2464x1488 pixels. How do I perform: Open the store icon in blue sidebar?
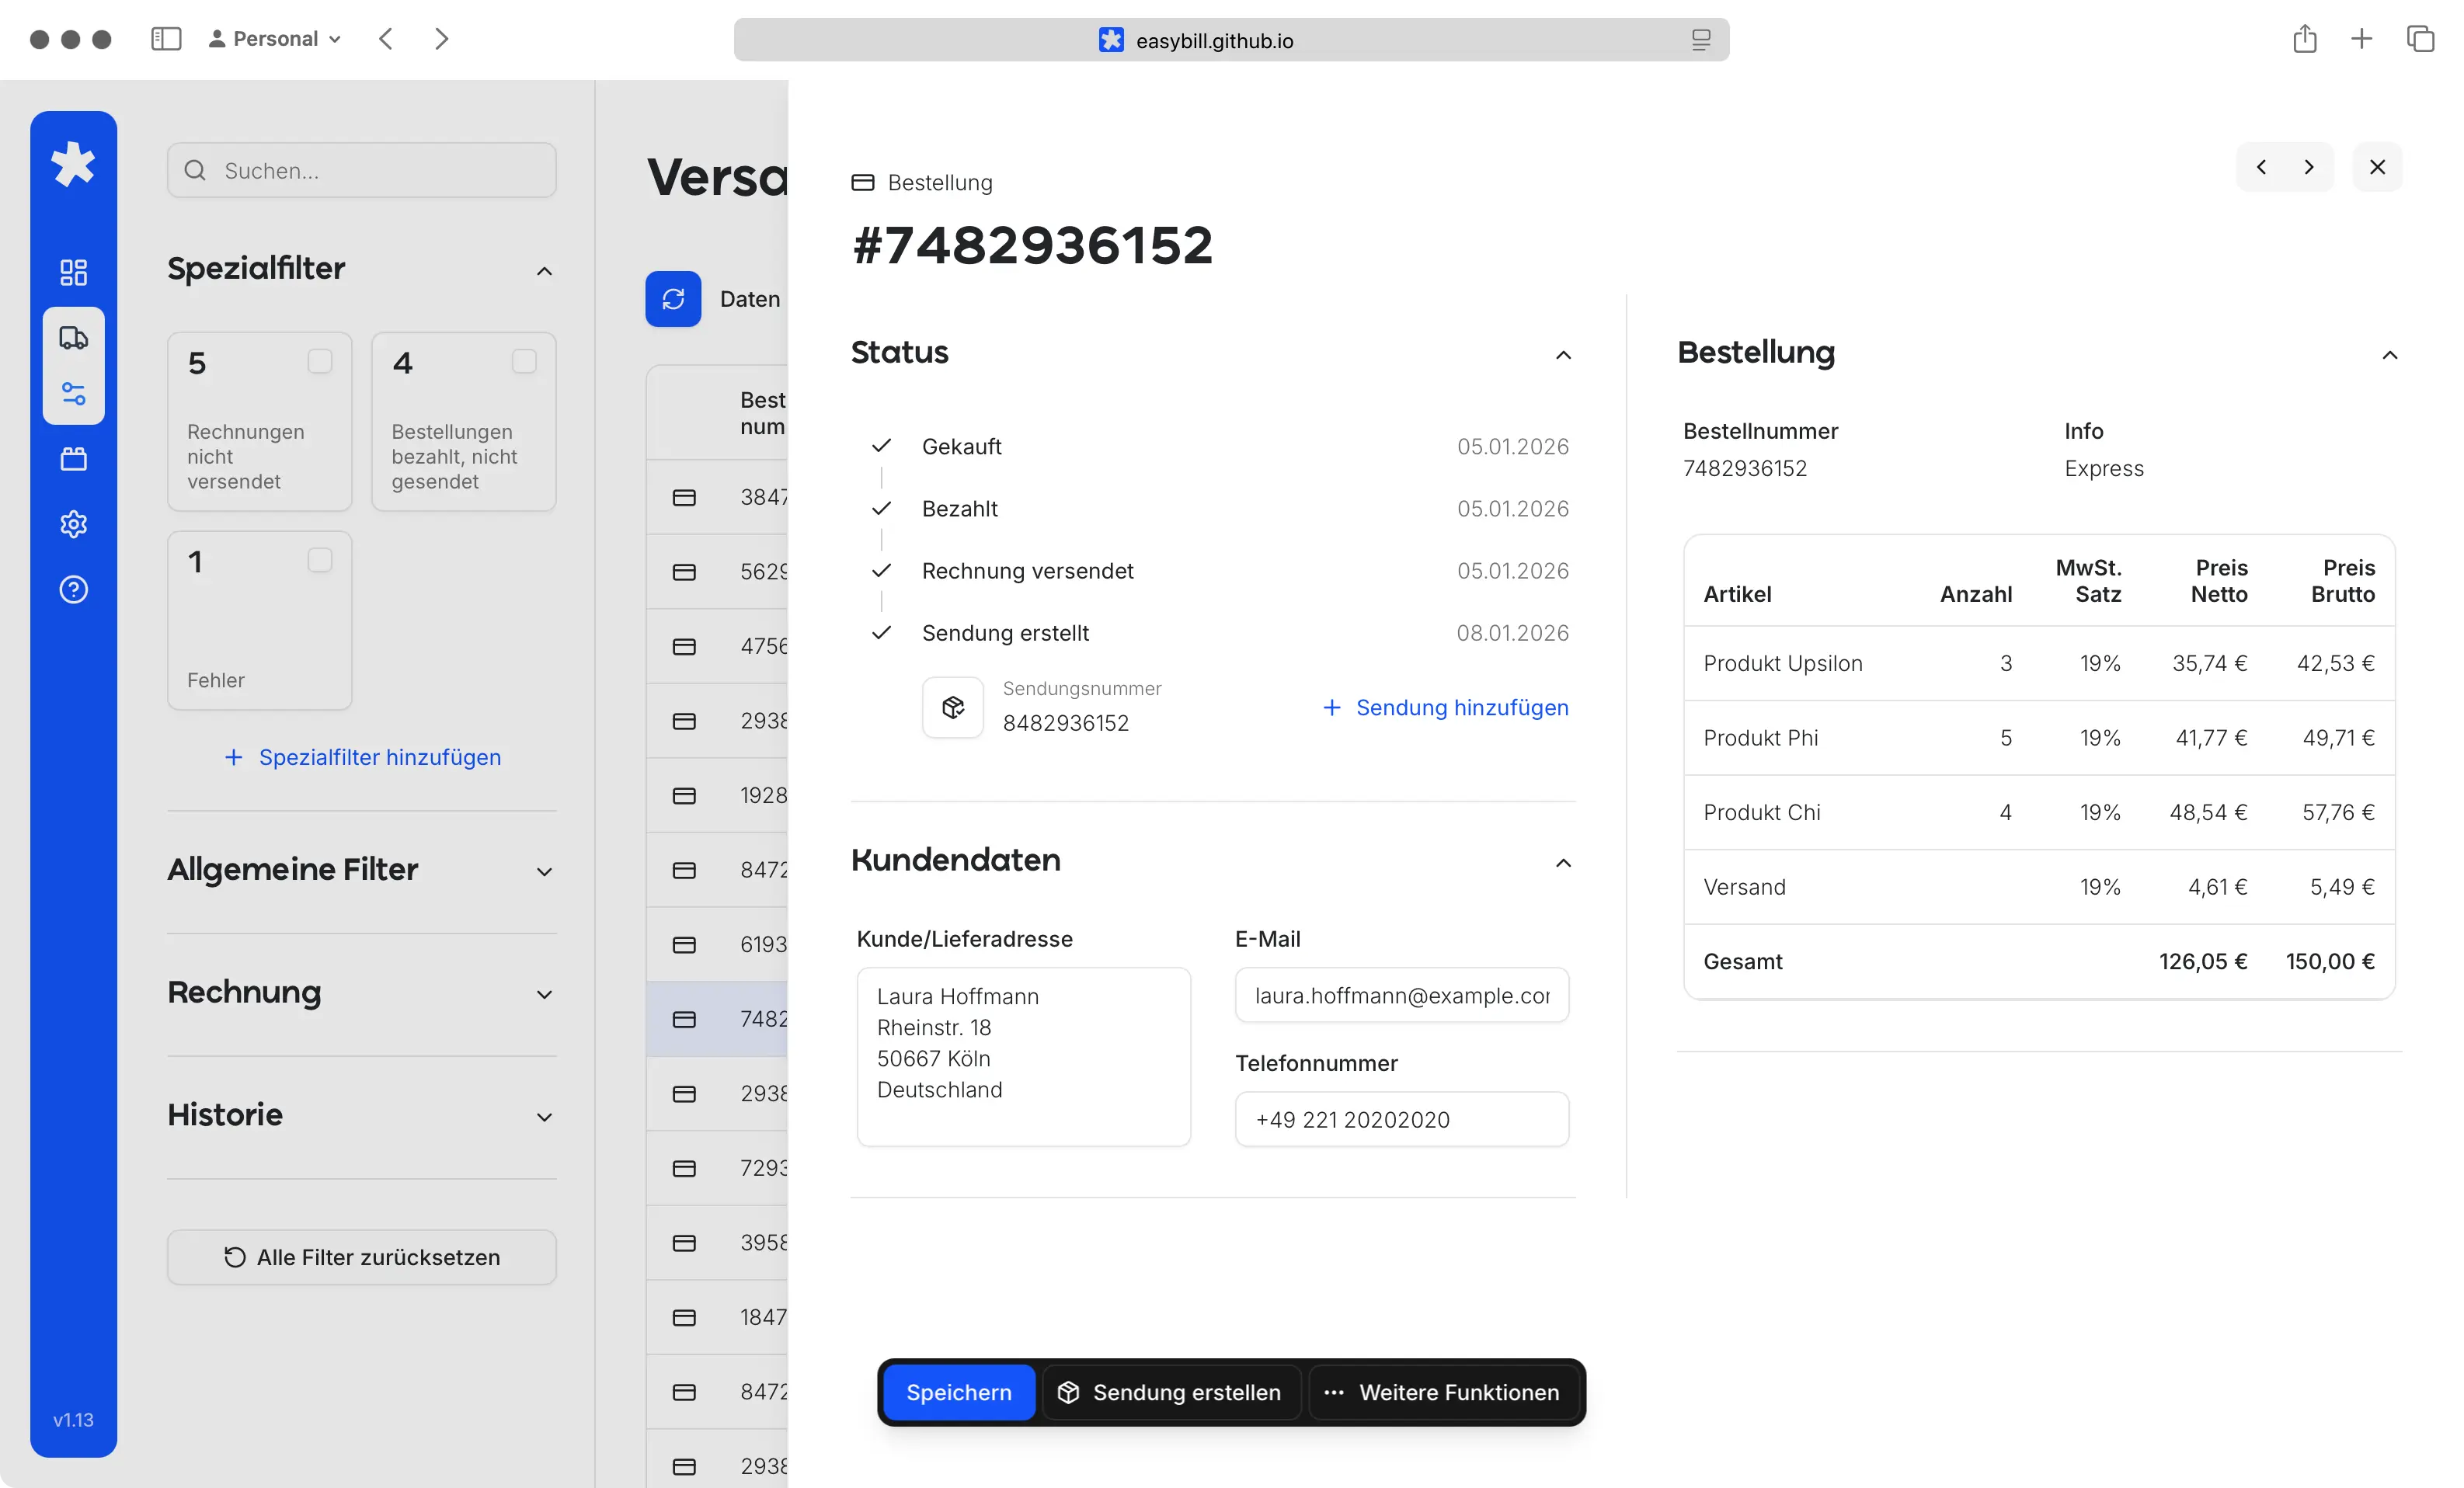coord(73,459)
